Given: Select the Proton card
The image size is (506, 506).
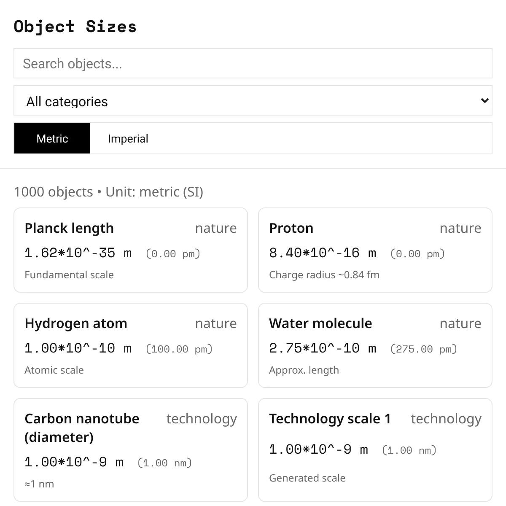Looking at the screenshot, I should pyautogui.click(x=375, y=250).
